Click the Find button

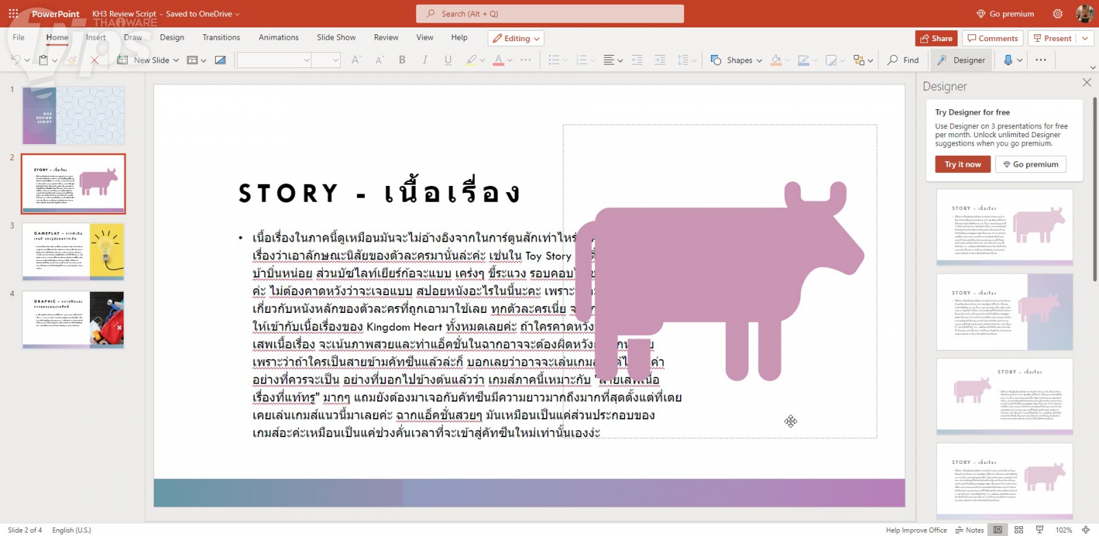pyautogui.click(x=903, y=60)
